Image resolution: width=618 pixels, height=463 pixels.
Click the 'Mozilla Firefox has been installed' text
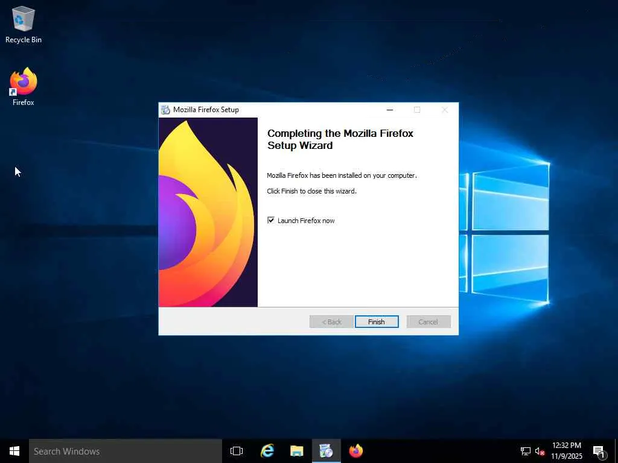(x=342, y=175)
